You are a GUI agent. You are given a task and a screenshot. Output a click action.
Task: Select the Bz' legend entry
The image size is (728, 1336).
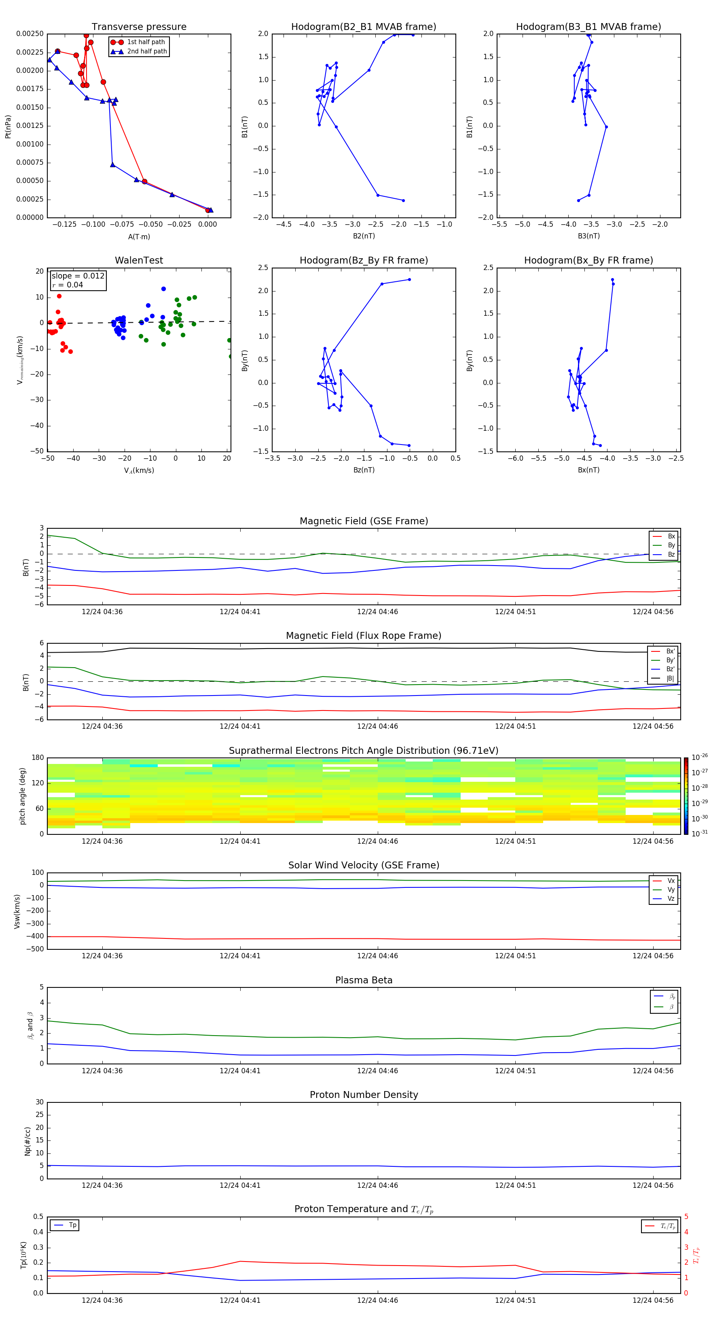click(663, 669)
